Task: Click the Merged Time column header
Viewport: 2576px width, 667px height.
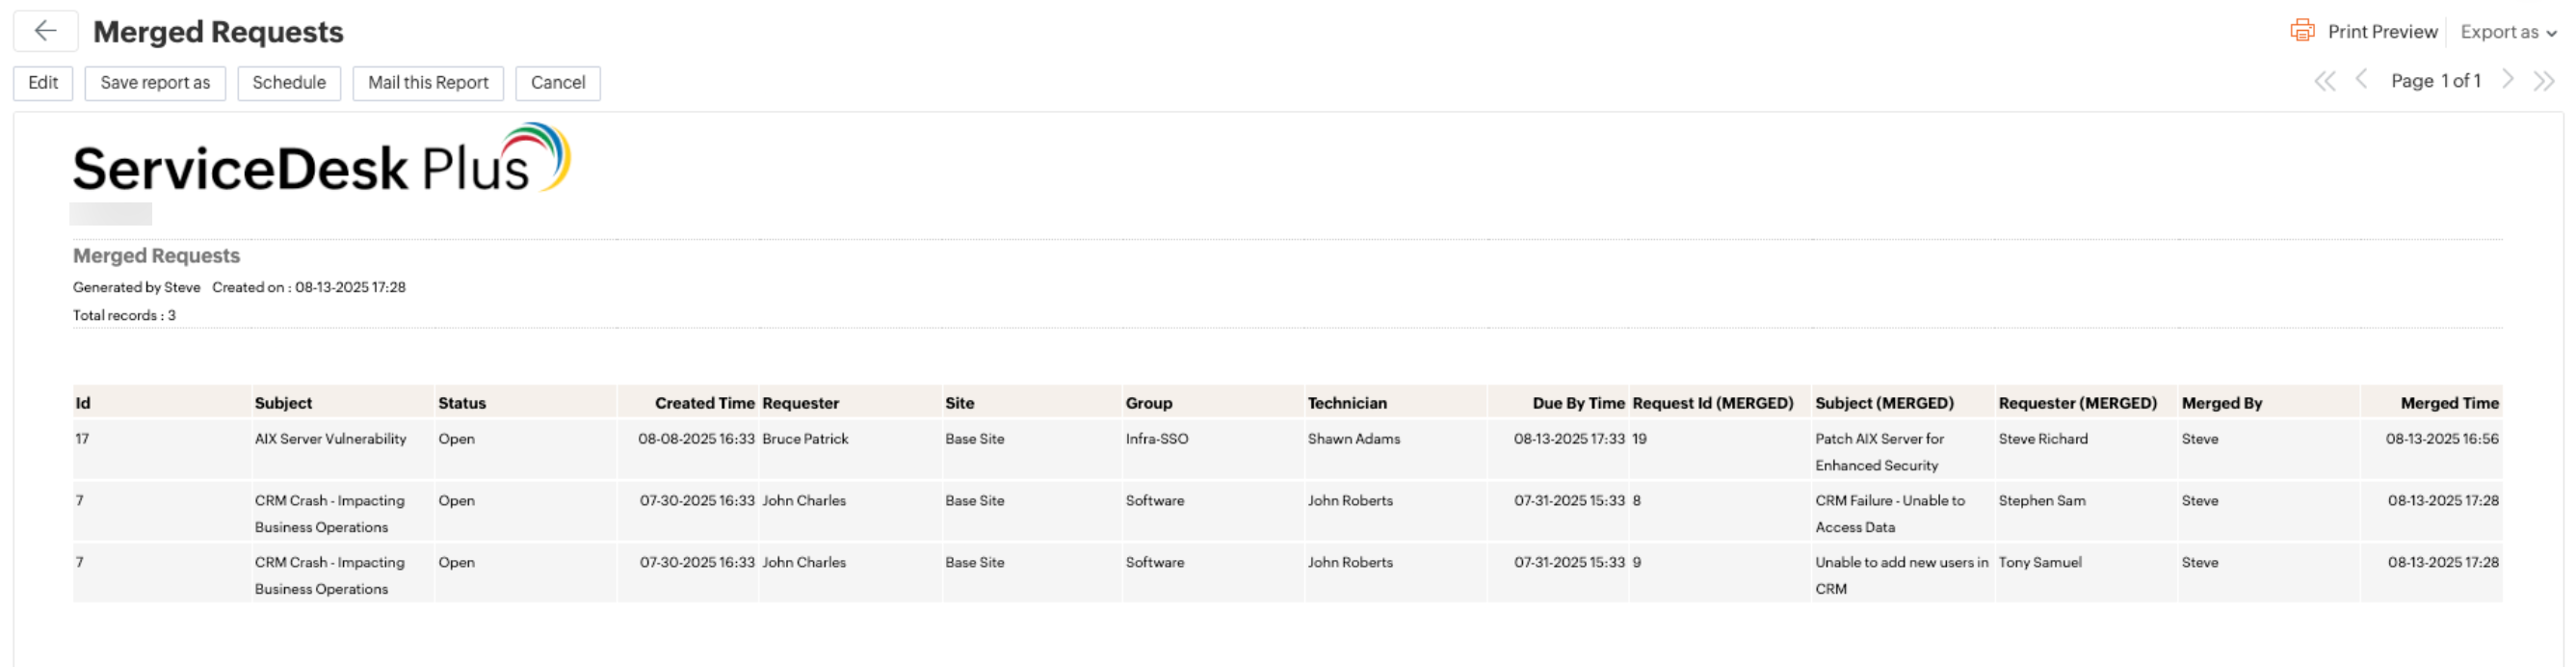Action: tap(2449, 403)
